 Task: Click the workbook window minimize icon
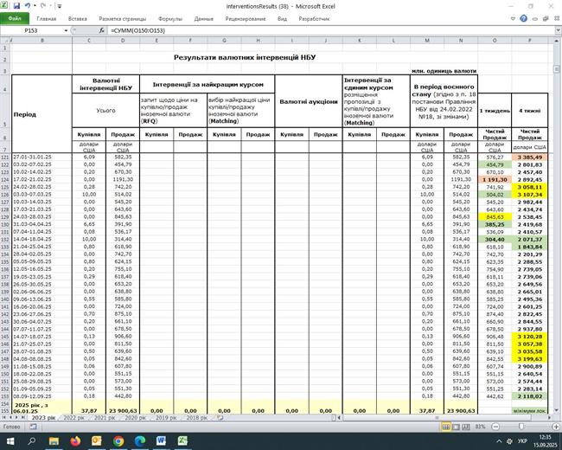(x=535, y=19)
